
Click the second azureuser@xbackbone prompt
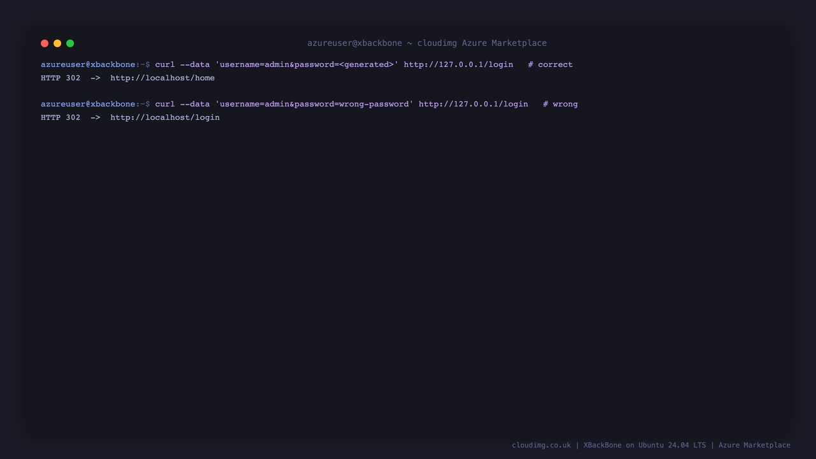[88, 104]
